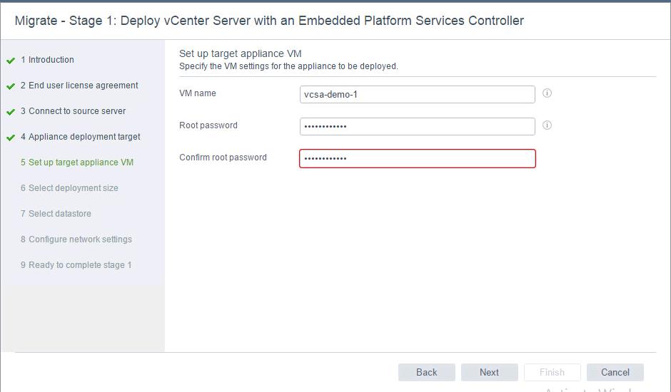Click the 'VM name' label
The height and width of the screenshot is (392, 671).
[198, 93]
